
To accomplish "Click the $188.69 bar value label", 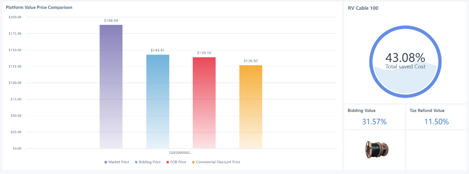I will [x=111, y=21].
